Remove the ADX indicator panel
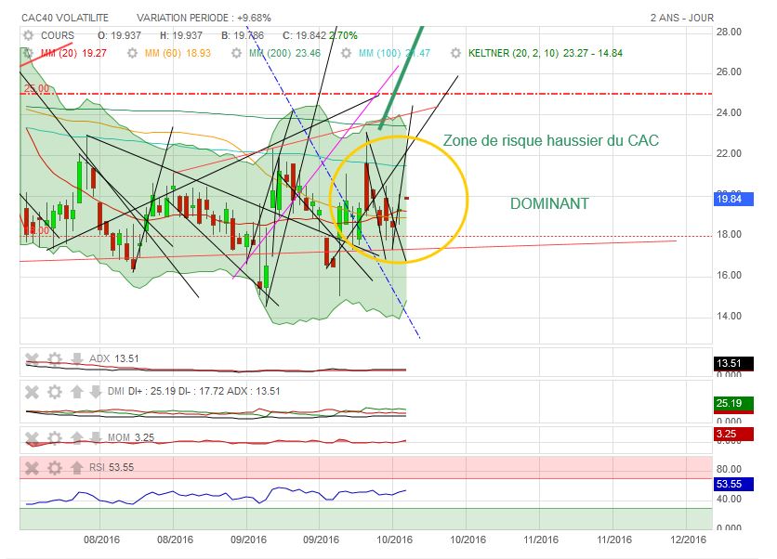 point(33,358)
